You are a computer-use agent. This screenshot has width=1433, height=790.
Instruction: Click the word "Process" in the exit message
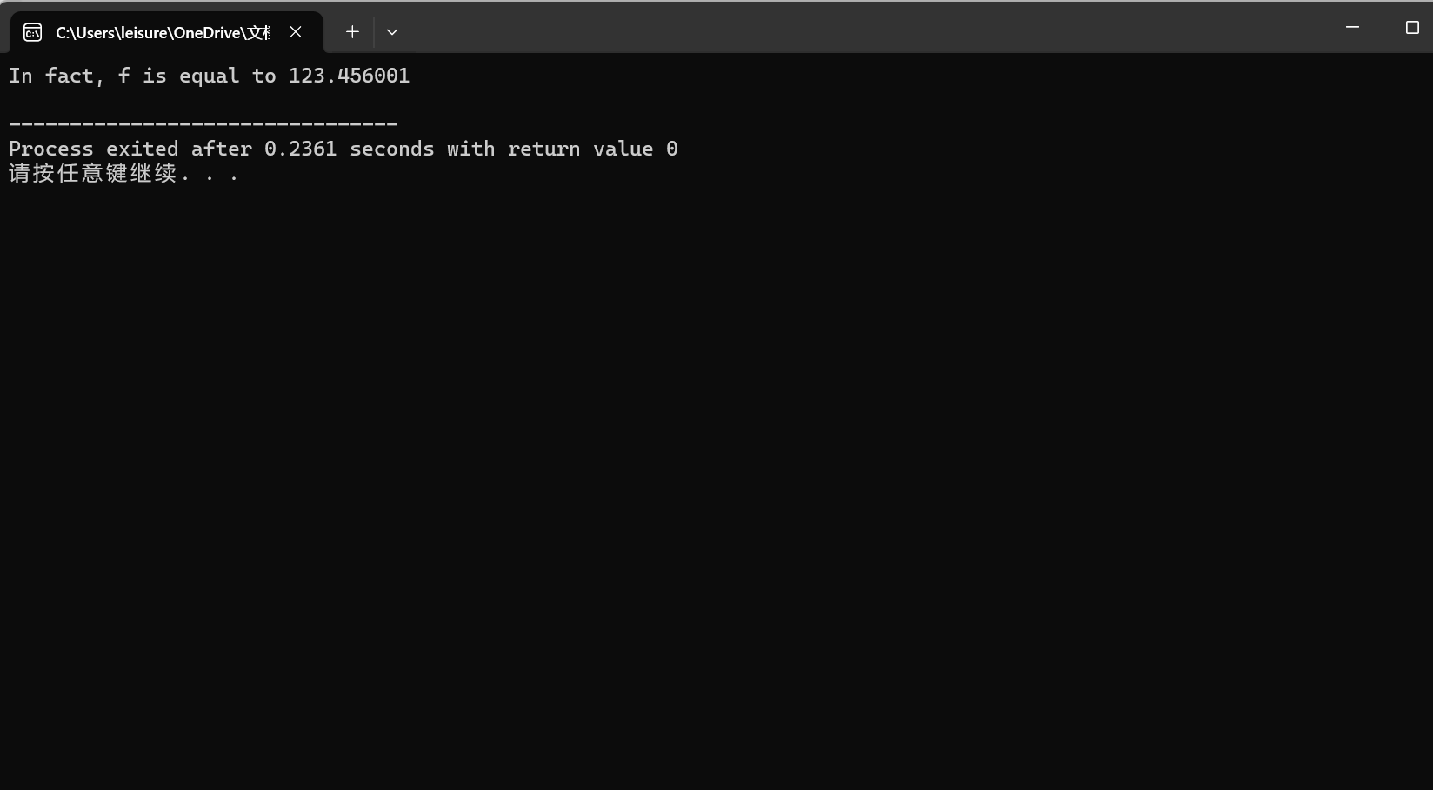(50, 149)
